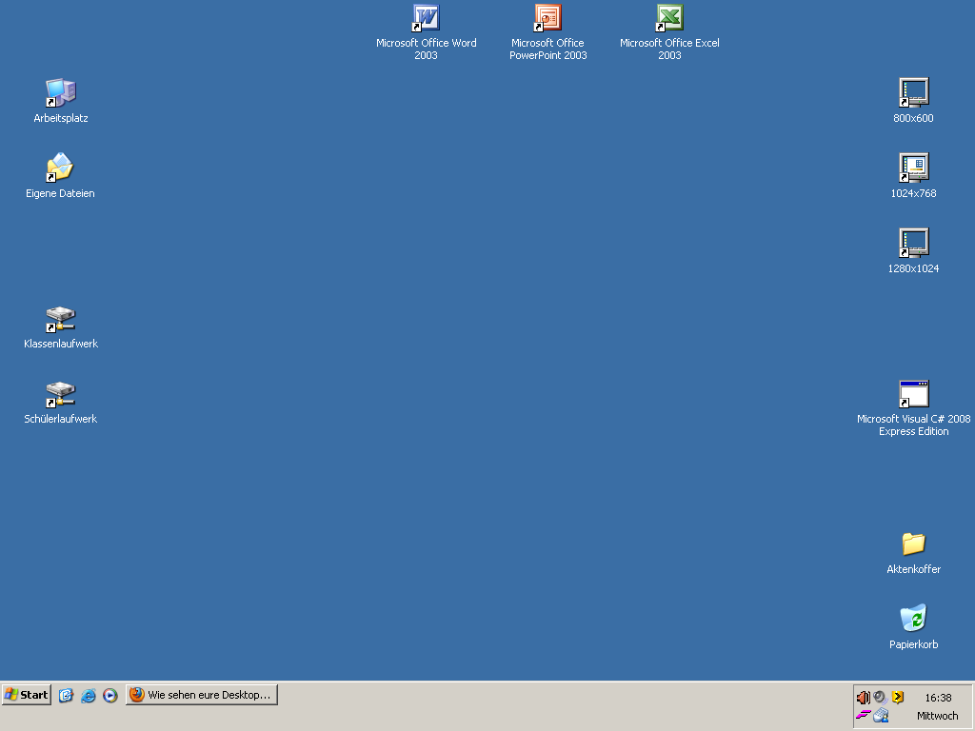The image size is (975, 731).
Task: Select the Arbeitsplatz desktop icon
Action: point(60,93)
